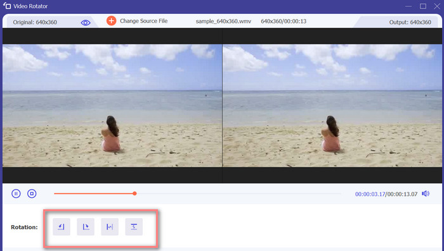Close the Video Rotator window
The height and width of the screenshot is (251, 444).
coord(437,6)
